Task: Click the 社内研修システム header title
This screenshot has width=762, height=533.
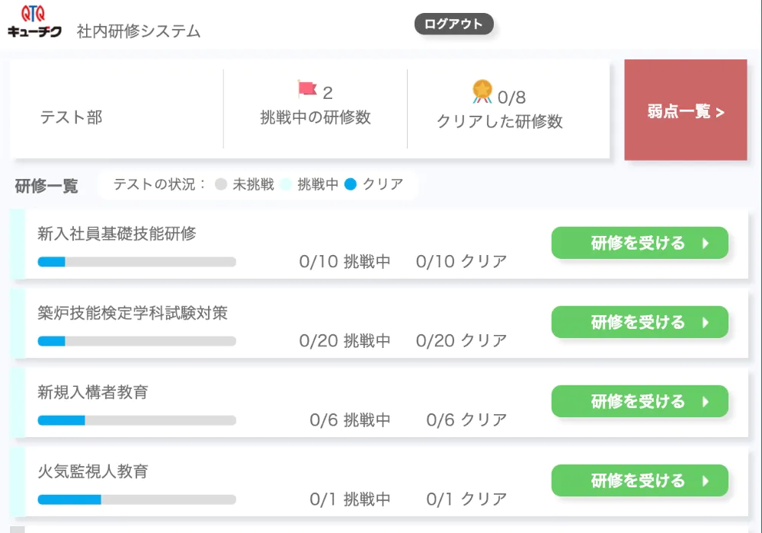Action: (x=139, y=31)
